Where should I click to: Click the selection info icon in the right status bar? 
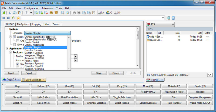click(210, 75)
